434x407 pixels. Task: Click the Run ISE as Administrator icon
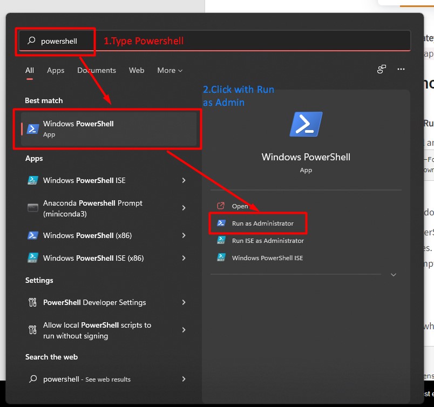pos(221,240)
